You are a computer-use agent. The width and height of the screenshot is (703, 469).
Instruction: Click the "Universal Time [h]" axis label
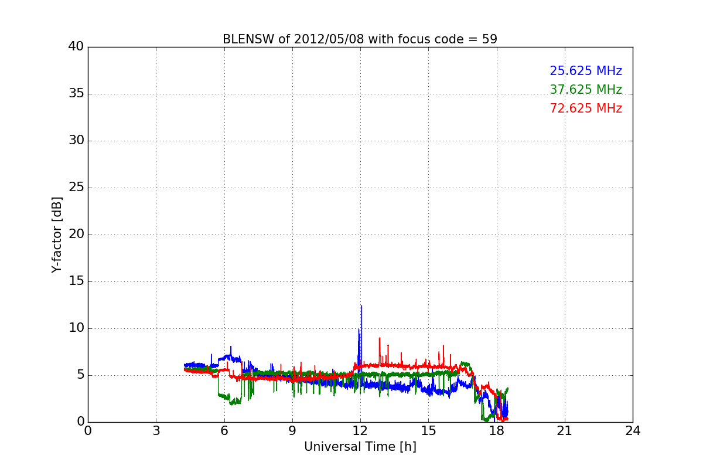(x=360, y=447)
